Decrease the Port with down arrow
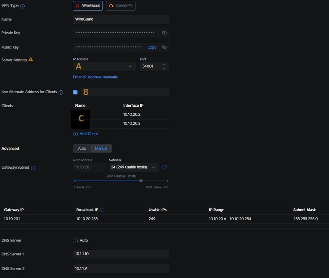This screenshot has width=329, height=278. tap(164, 68)
